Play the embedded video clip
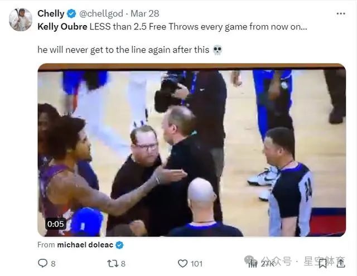The height and width of the screenshot is (276, 357). pyautogui.click(x=192, y=150)
